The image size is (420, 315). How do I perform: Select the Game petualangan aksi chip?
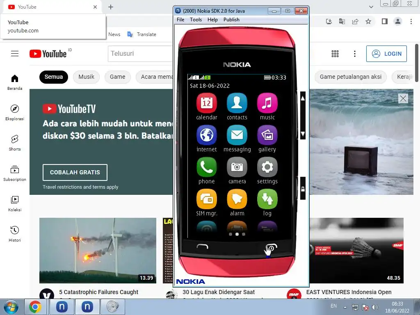[350, 77]
